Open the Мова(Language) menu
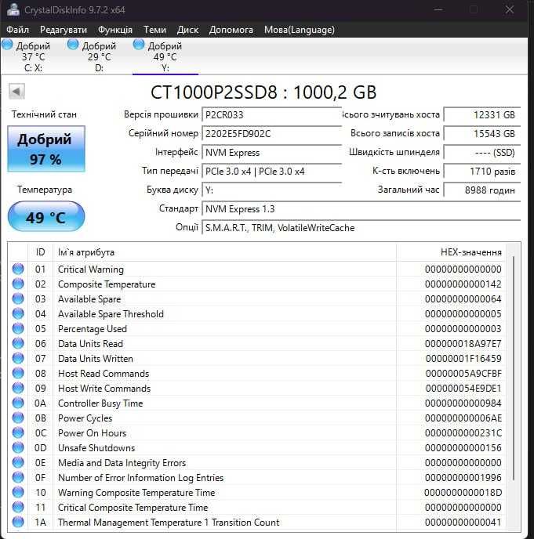 (x=300, y=30)
